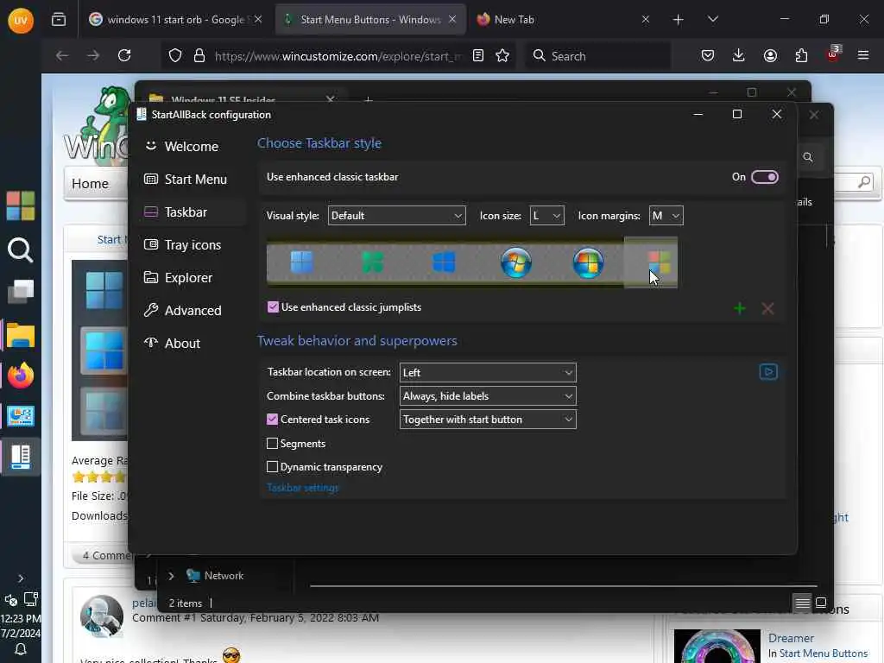Select the Vista-style round start orb
Screen dimensions: 884x663
point(588,262)
